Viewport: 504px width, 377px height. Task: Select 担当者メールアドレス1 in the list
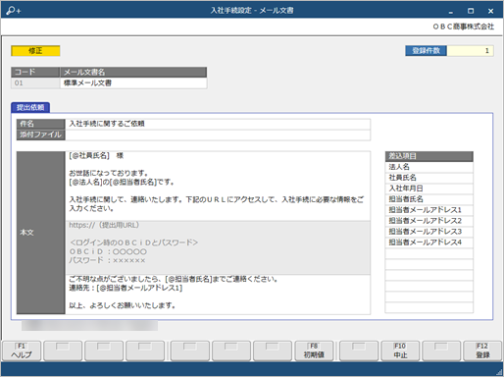[429, 210]
